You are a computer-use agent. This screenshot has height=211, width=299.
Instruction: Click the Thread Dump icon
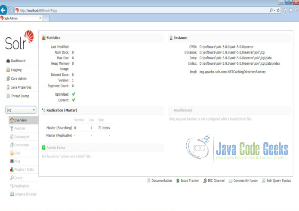8,96
